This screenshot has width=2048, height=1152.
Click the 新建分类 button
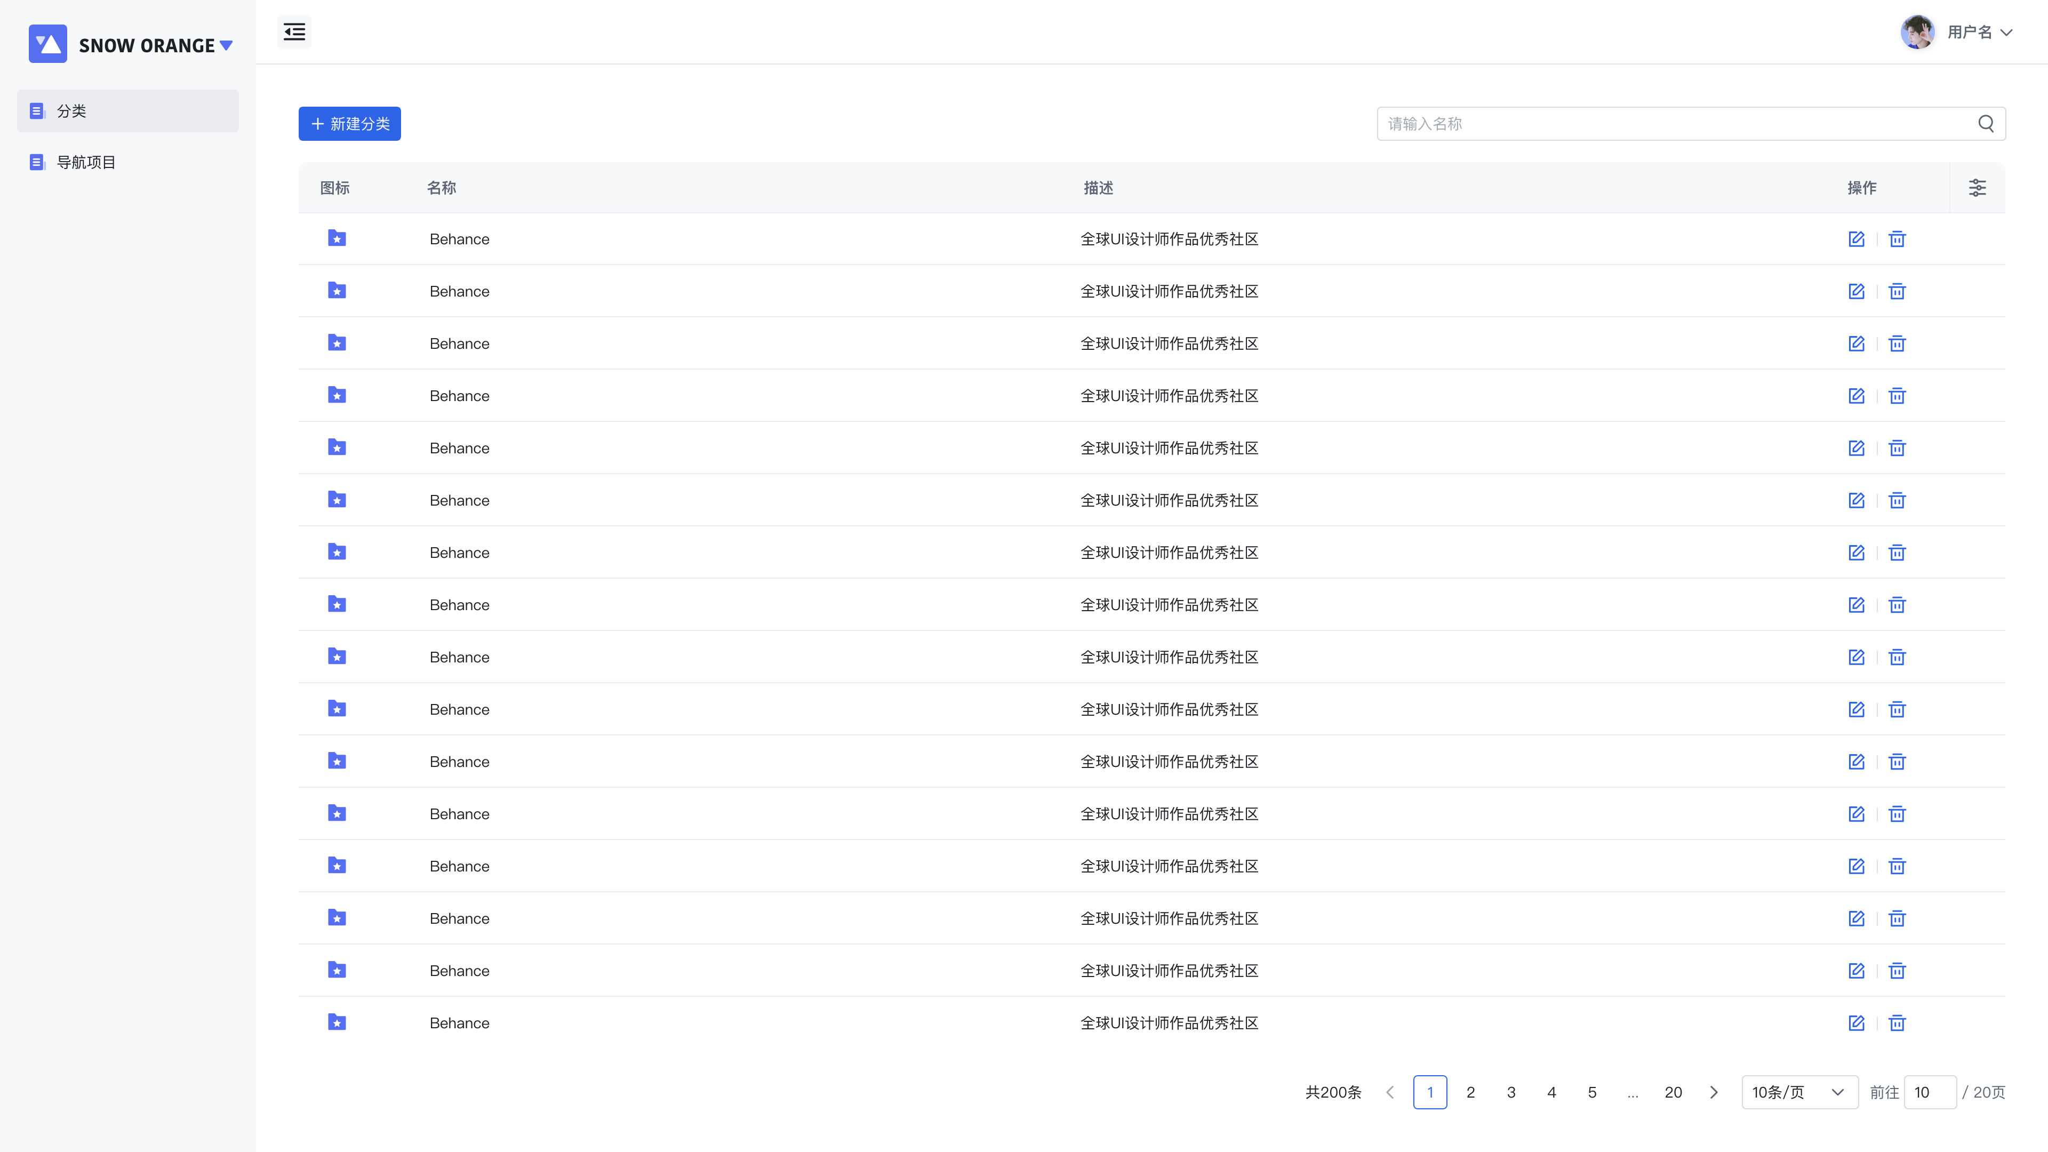tap(349, 124)
